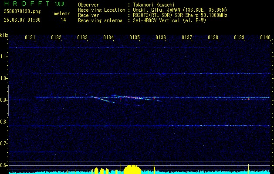The height and width of the screenshot is (174, 274).
Task: Click the Receiving Location field label
Action: 101,10
